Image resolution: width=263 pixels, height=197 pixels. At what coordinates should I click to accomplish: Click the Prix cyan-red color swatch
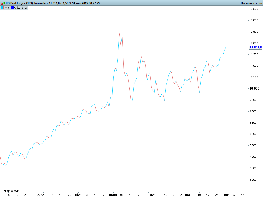tap(2, 8)
